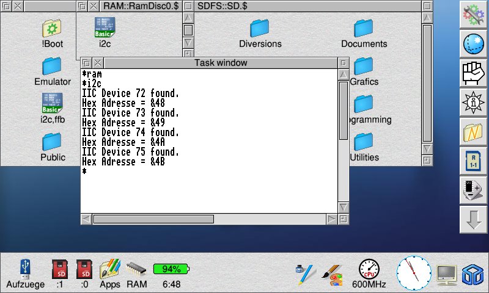Open the i2c,ffb BASIC file

point(52,104)
